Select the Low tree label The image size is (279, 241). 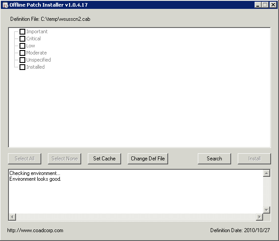click(x=31, y=46)
